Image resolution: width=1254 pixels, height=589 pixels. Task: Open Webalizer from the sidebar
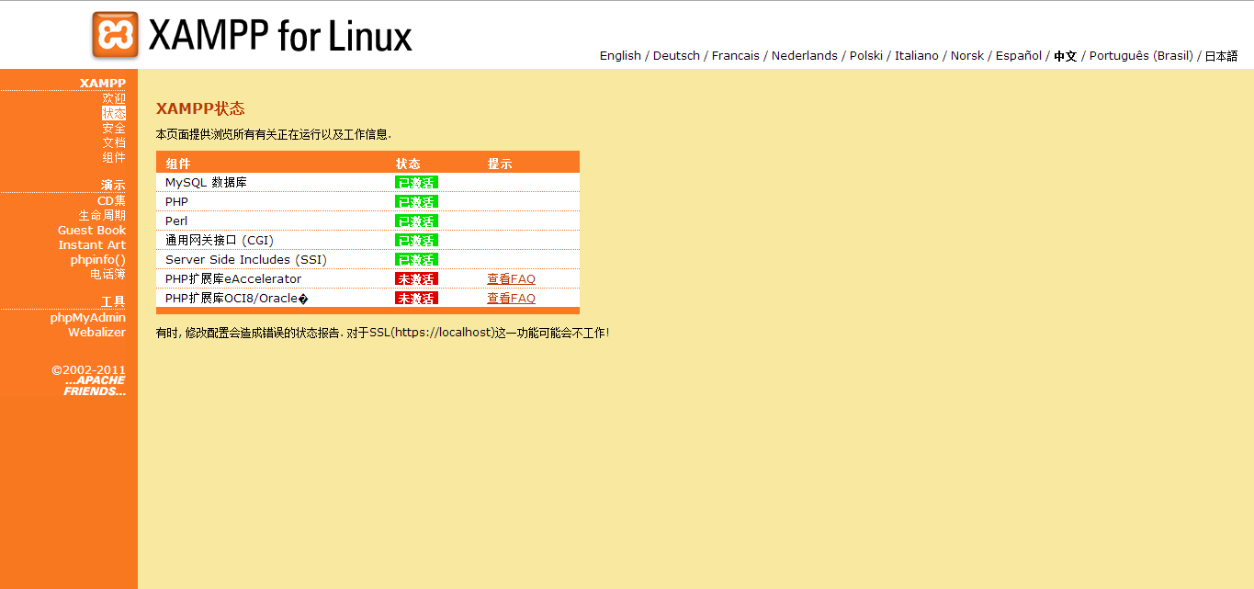point(96,332)
